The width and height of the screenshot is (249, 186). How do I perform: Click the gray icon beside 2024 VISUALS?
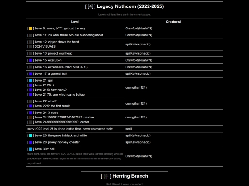[30, 47]
